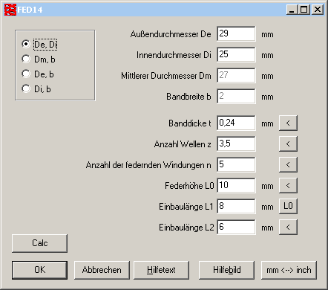Show the Hilfebild help image
Viewport: 328px width, 290px height.
click(x=227, y=270)
